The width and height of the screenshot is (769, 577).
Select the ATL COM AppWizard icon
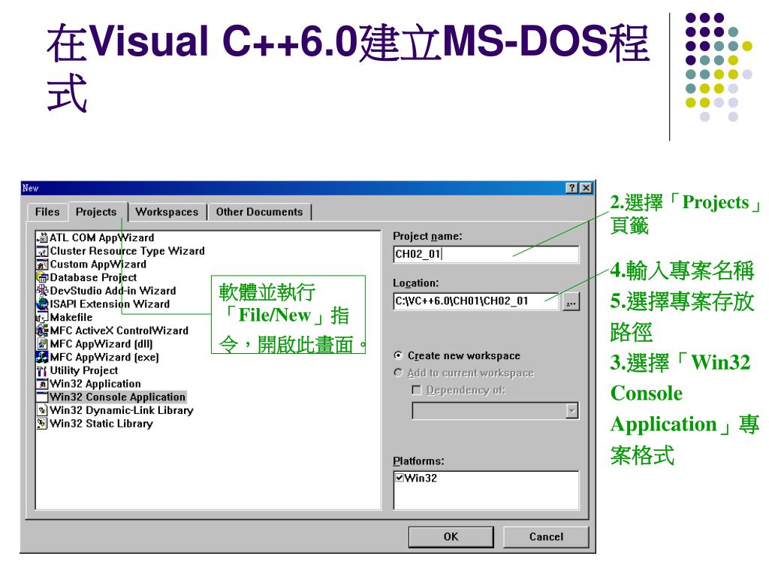(x=43, y=238)
